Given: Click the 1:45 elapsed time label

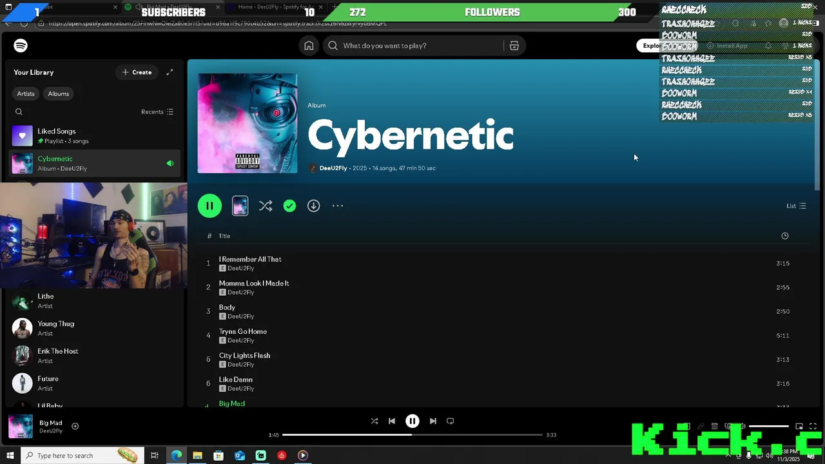Looking at the screenshot, I should (273, 435).
